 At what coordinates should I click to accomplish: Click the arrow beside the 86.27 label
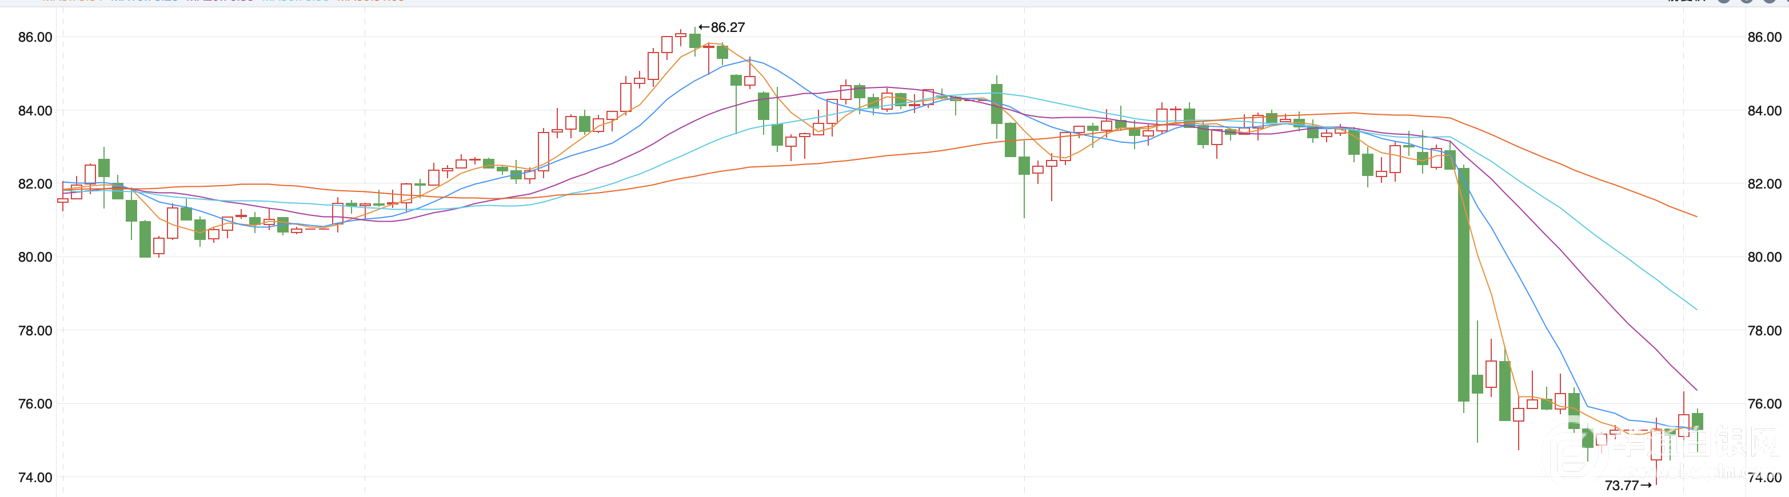704,28
